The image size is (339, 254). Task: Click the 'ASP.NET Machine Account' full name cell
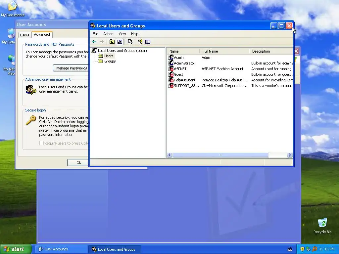click(222, 69)
